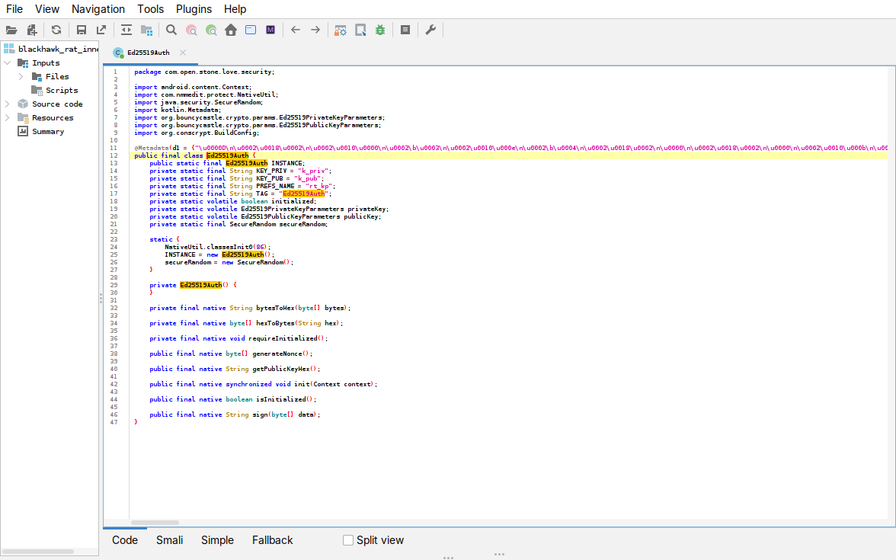The height and width of the screenshot is (560, 896).
Task: Select the Resources tree item
Action: (x=53, y=117)
